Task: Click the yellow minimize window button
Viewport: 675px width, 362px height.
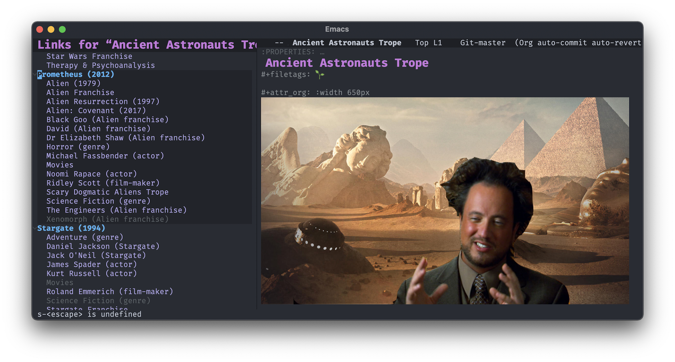Action: pyautogui.click(x=51, y=29)
